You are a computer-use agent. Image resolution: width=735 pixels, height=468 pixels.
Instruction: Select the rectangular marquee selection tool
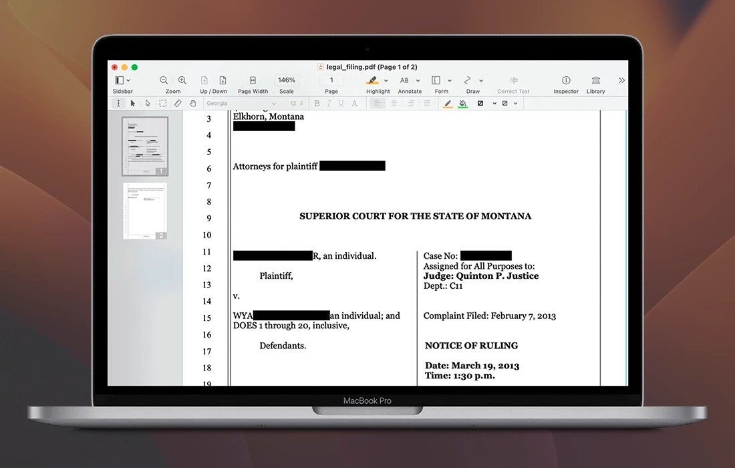pyautogui.click(x=163, y=104)
